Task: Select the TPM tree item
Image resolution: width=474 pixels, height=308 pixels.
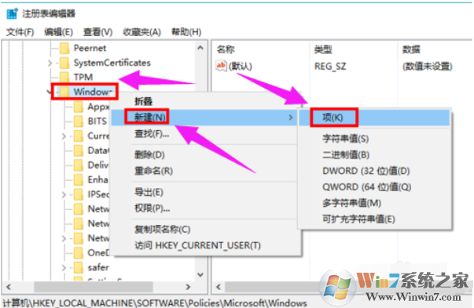Action: pos(83,77)
